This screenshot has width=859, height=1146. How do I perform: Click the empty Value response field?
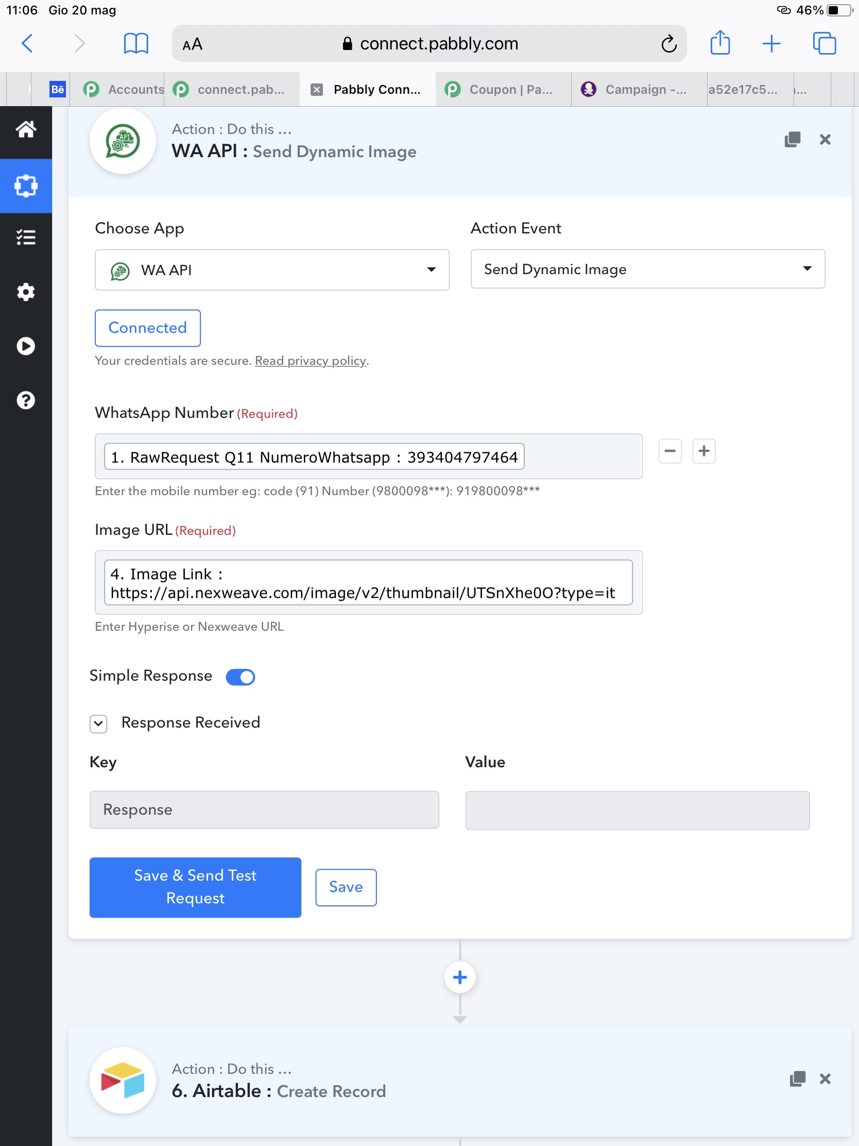click(x=637, y=810)
